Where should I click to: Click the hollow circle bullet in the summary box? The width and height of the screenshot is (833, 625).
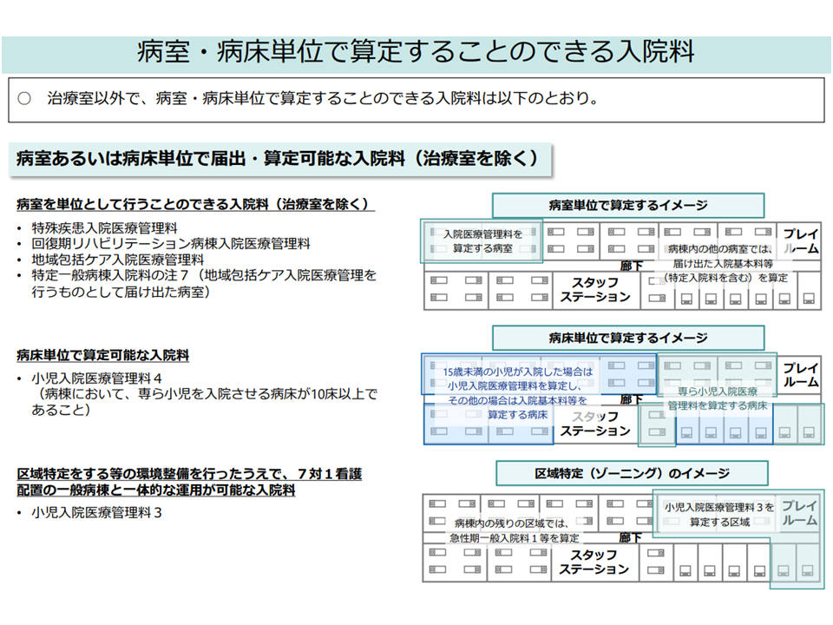pos(24,99)
